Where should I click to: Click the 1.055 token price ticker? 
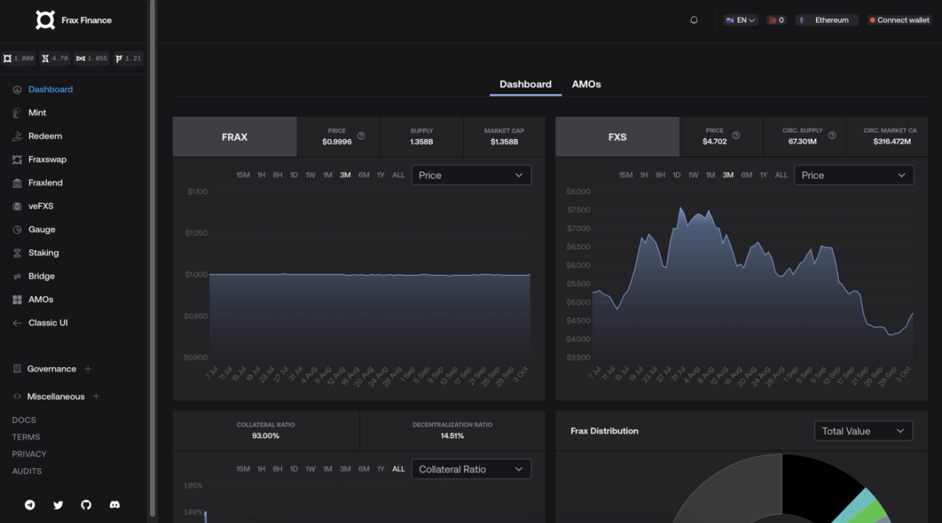[x=92, y=58]
